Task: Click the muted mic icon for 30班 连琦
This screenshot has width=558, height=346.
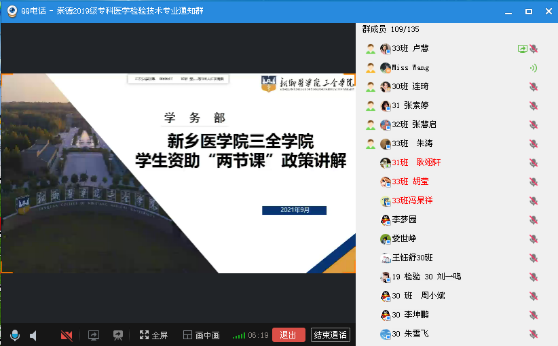Action: point(534,87)
